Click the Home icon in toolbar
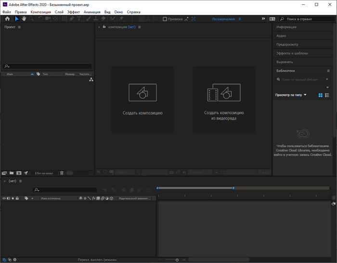337x263 pixels. point(7,19)
